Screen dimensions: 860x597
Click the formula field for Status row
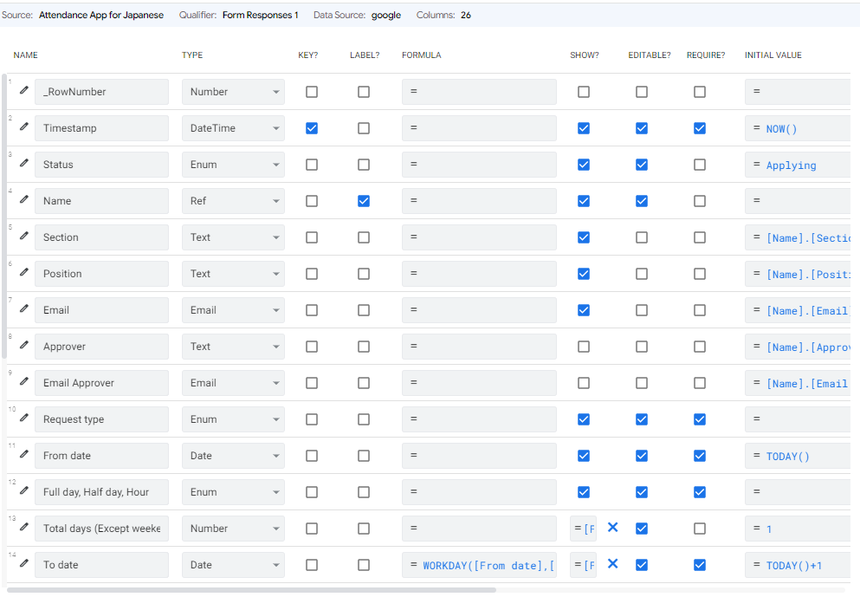[x=479, y=165]
